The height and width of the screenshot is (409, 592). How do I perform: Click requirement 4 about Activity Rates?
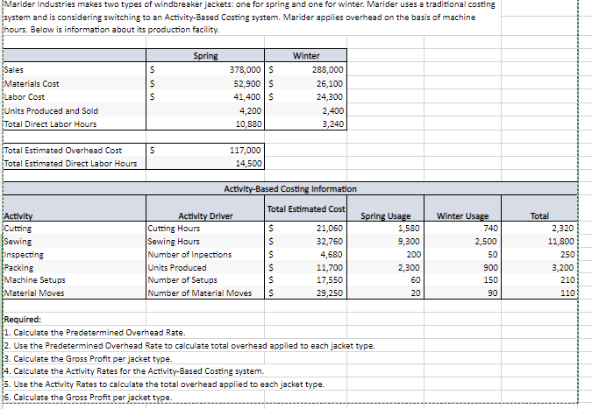(x=134, y=371)
